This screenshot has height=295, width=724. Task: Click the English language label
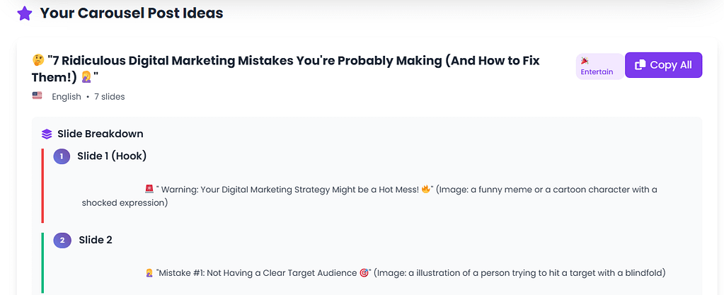(x=67, y=96)
